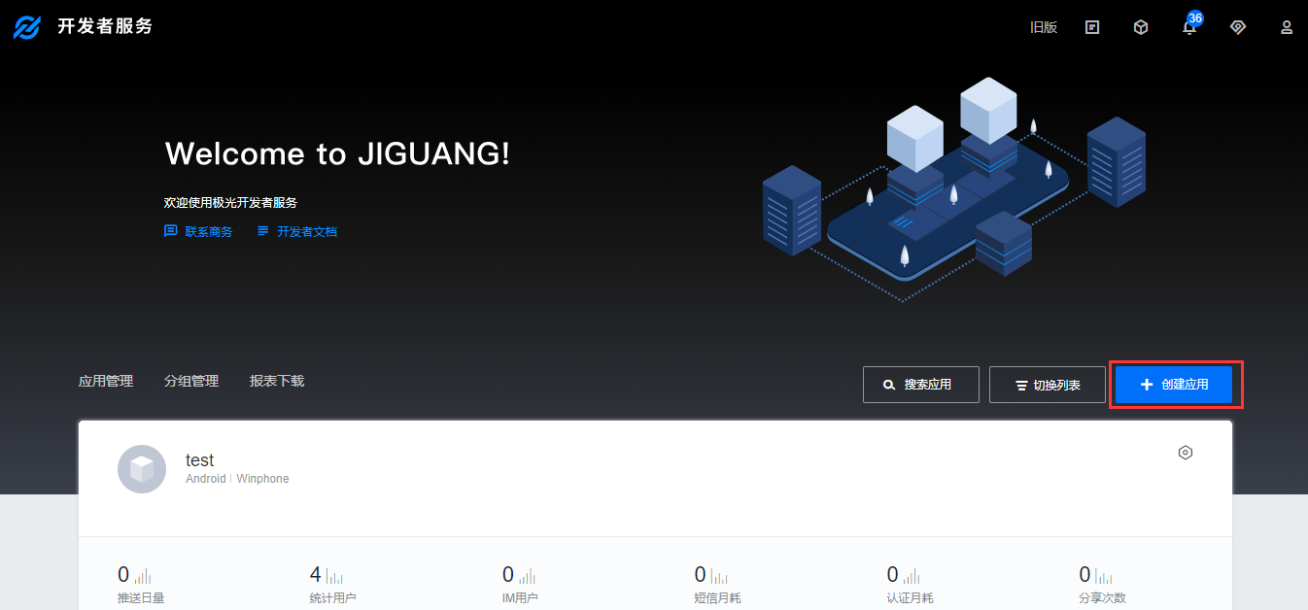Click the chart icon beside IM用户
1308x610 pixels.
pos(527,576)
